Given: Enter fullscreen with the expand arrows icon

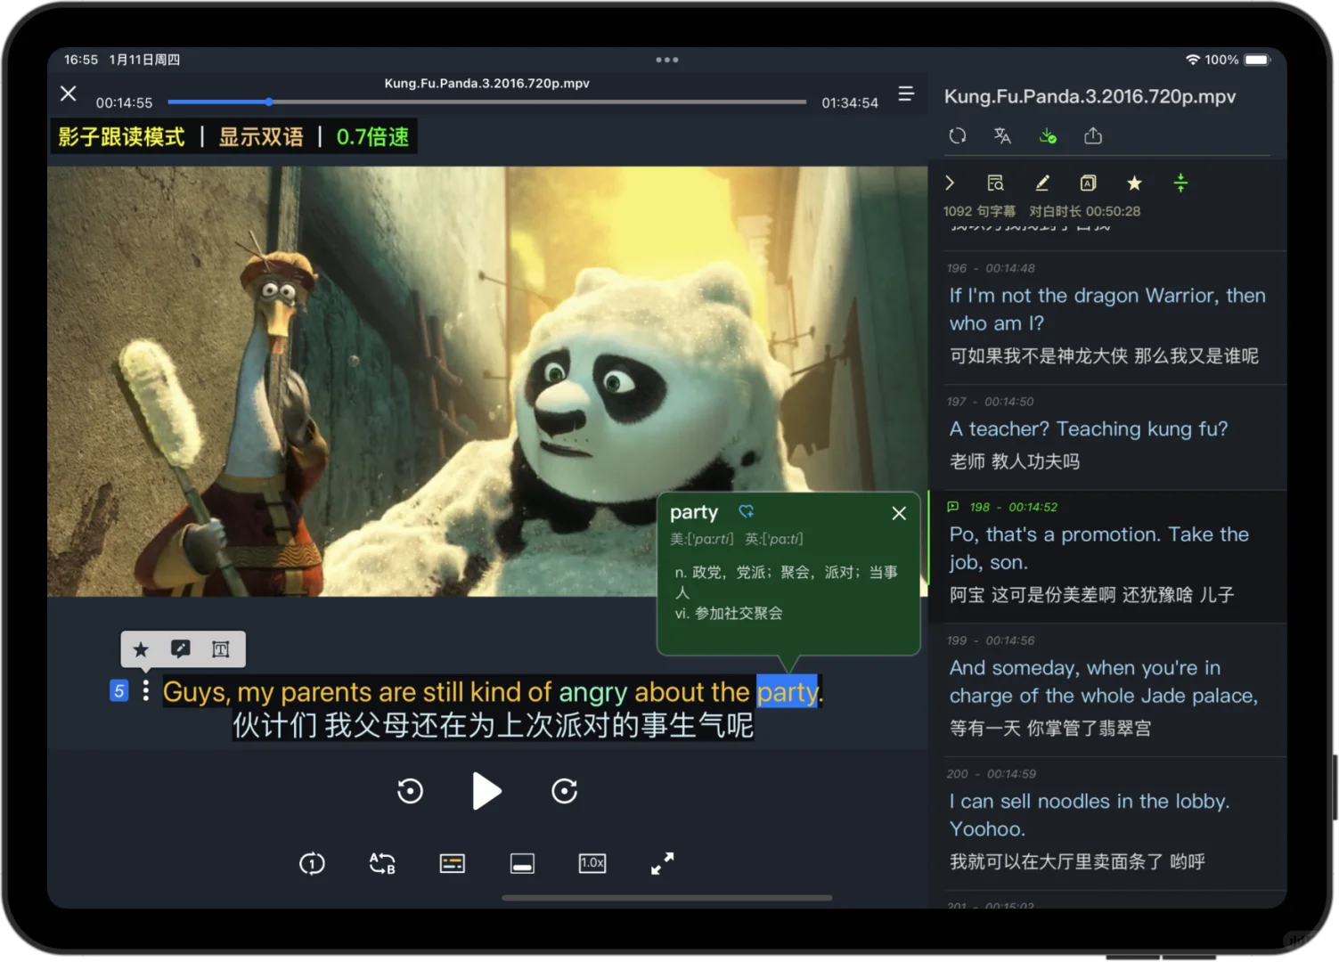Looking at the screenshot, I should click(662, 863).
